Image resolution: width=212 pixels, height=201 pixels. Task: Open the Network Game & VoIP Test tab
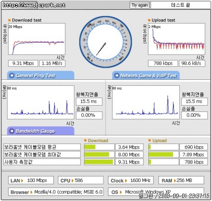pos(146,75)
